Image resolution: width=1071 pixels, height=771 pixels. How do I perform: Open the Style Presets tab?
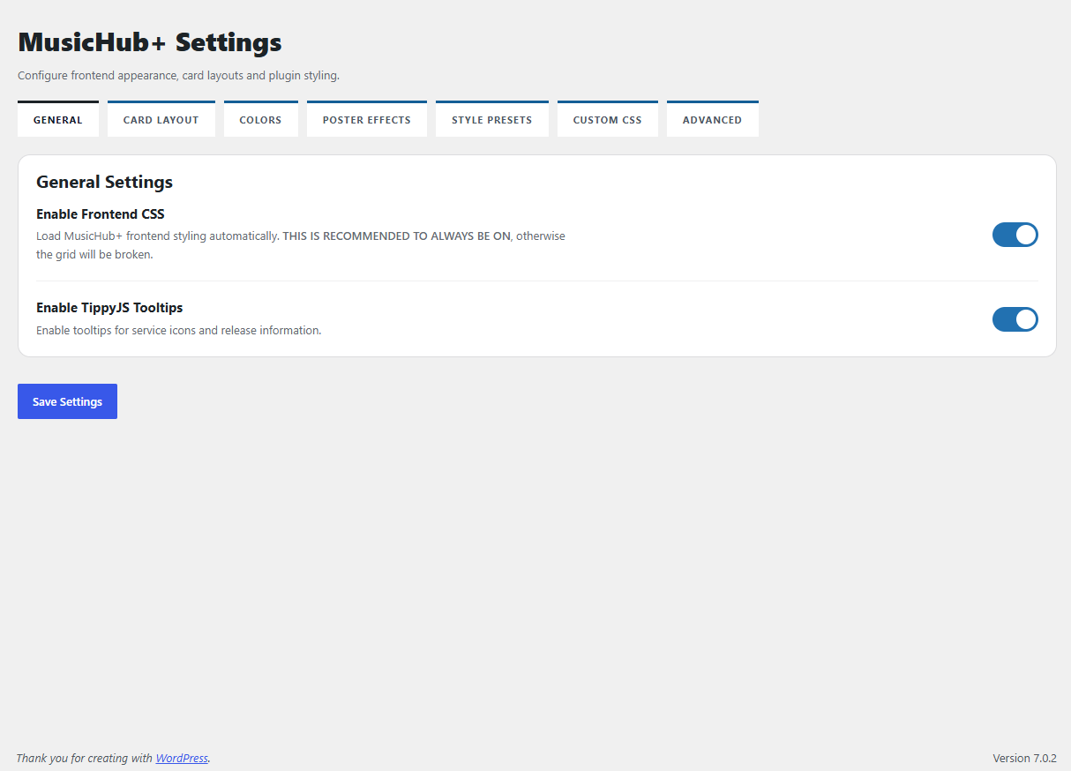coord(492,119)
